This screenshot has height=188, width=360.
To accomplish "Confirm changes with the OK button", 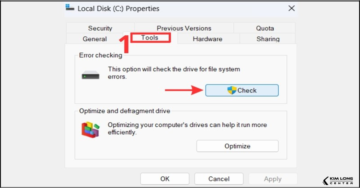I will [x=164, y=179].
